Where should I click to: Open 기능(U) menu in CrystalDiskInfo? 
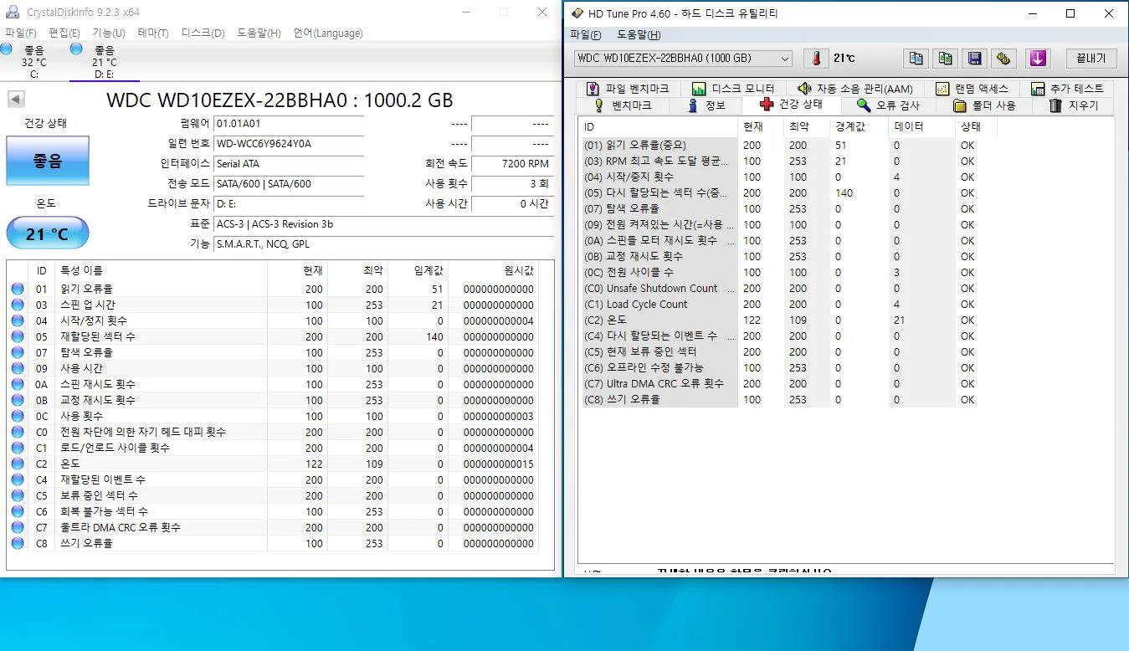click(109, 33)
